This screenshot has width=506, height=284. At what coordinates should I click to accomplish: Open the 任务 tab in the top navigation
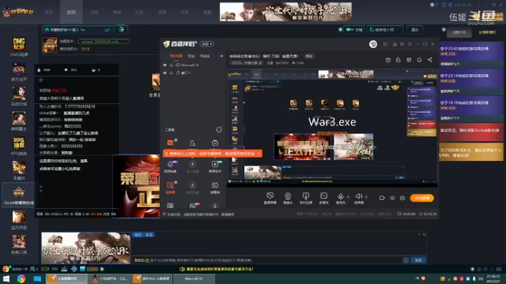[185, 12]
